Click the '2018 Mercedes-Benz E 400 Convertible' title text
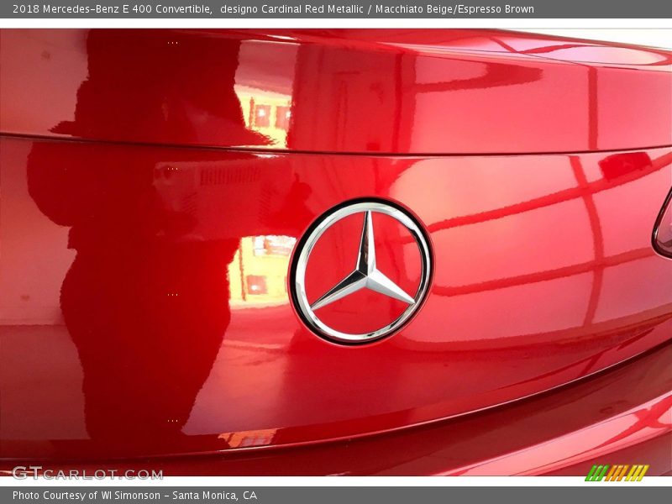Viewport: 672px width, 504px height. click(x=113, y=9)
